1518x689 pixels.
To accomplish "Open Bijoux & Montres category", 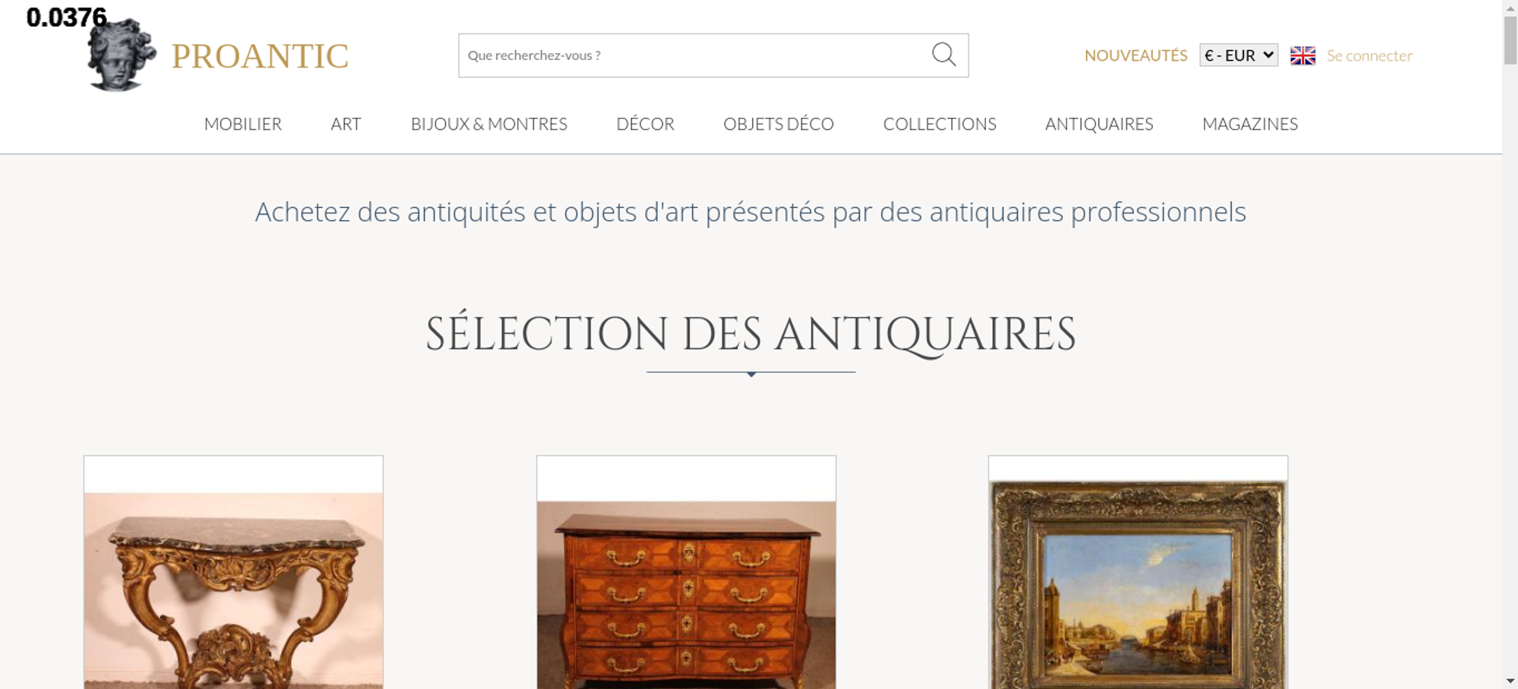I will [x=489, y=124].
